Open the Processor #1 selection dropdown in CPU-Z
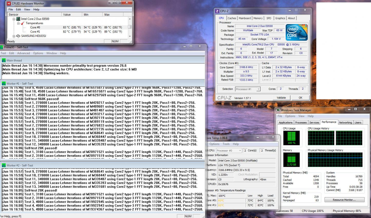 point(259,89)
